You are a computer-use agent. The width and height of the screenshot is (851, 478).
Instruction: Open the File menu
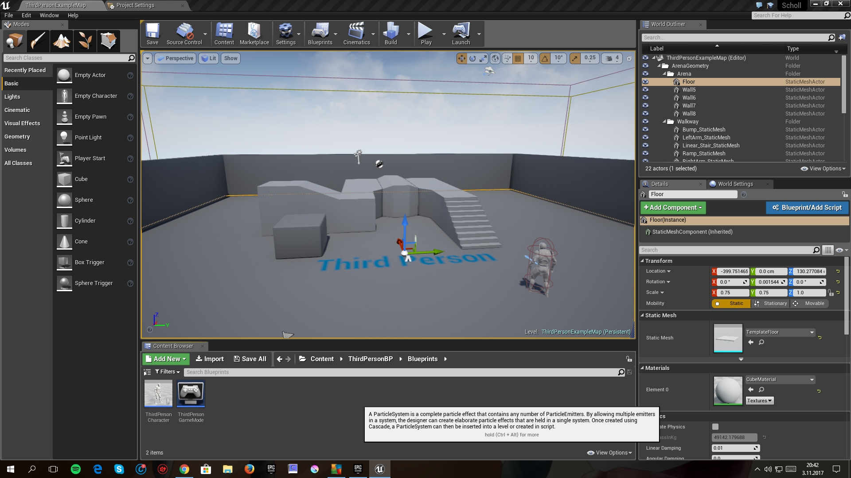coord(9,15)
